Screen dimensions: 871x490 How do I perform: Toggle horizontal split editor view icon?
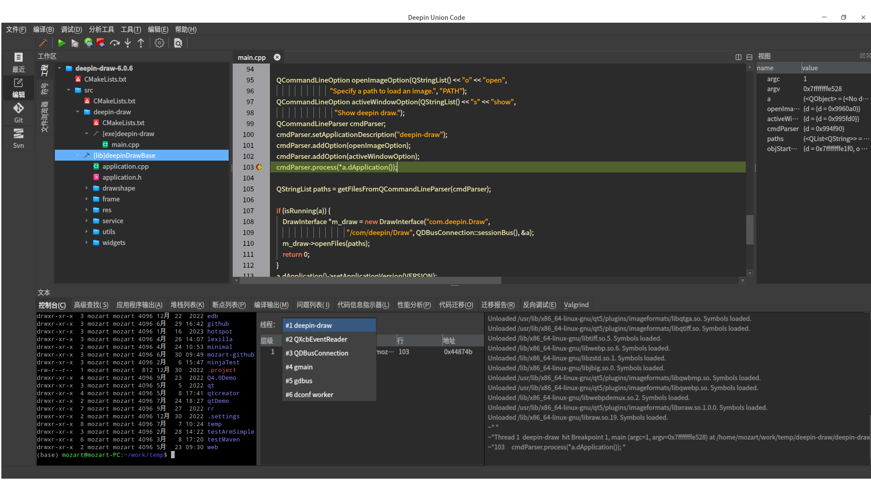749,57
